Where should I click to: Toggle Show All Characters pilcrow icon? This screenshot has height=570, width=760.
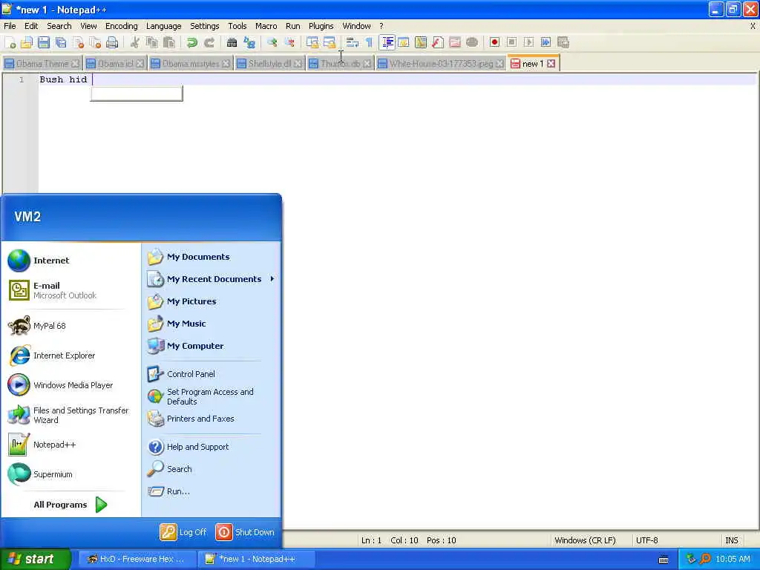click(x=370, y=42)
